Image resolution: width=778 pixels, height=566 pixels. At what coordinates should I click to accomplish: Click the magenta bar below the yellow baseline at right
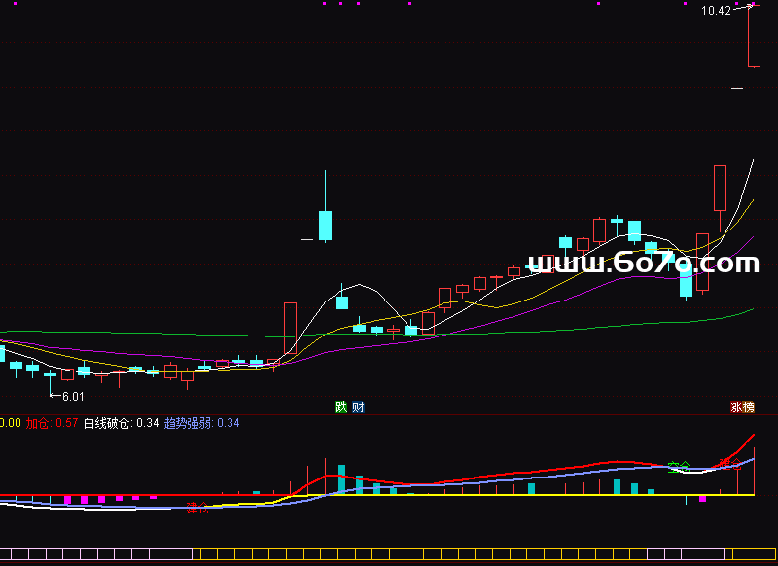click(x=702, y=499)
